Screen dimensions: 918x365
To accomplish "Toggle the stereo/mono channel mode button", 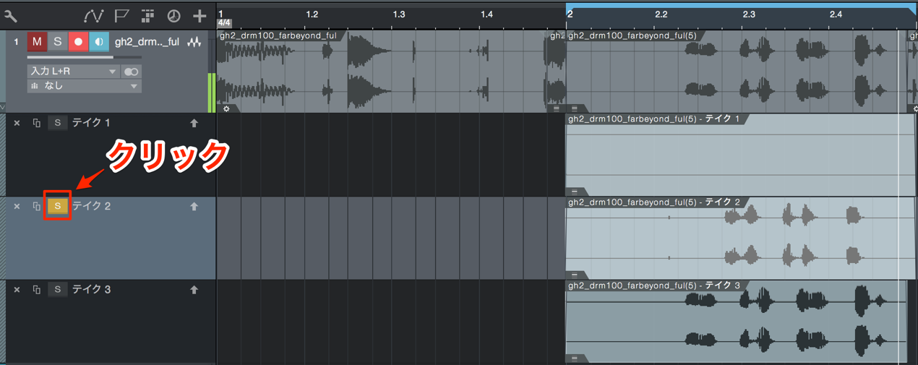I will pos(131,72).
